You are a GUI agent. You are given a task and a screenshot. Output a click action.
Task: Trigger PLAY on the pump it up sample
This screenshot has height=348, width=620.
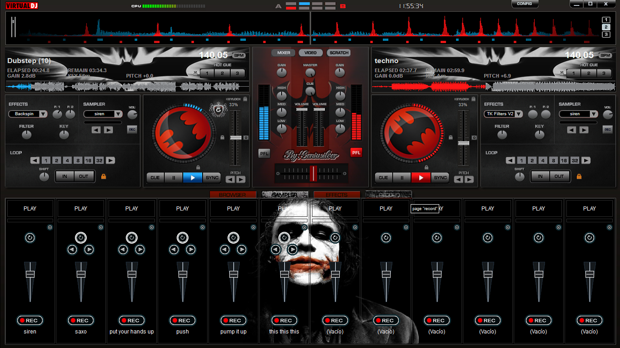pyautogui.click(x=233, y=209)
